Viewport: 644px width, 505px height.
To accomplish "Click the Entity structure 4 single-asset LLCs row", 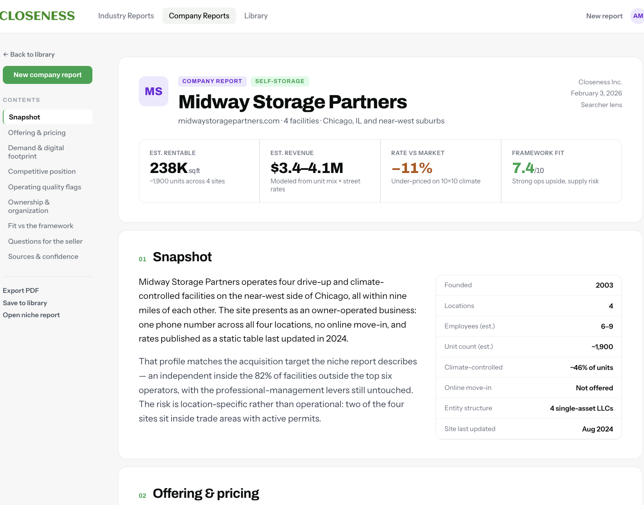I will point(529,408).
